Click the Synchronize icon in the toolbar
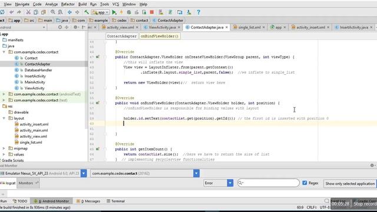Image resolution: width=377 pixels, height=212 pixels. pyautogui.click(x=2, y=12)
